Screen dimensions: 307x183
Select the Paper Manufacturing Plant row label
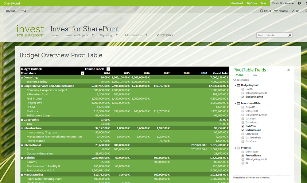point(44,179)
